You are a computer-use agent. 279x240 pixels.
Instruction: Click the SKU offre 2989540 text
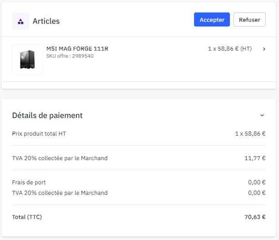tap(70, 56)
